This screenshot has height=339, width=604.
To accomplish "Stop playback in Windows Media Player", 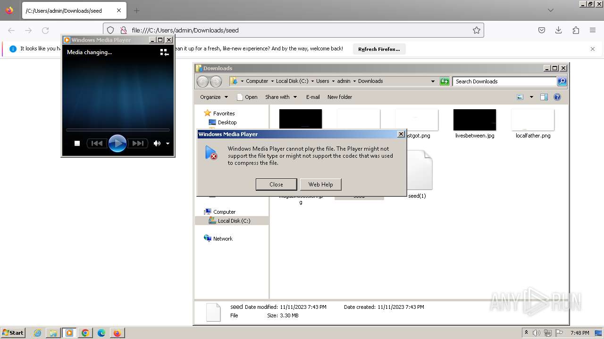I will tap(77, 144).
